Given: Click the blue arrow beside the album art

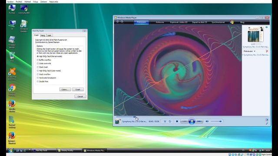Looking at the screenshot, I should pyautogui.click(x=266, y=27).
